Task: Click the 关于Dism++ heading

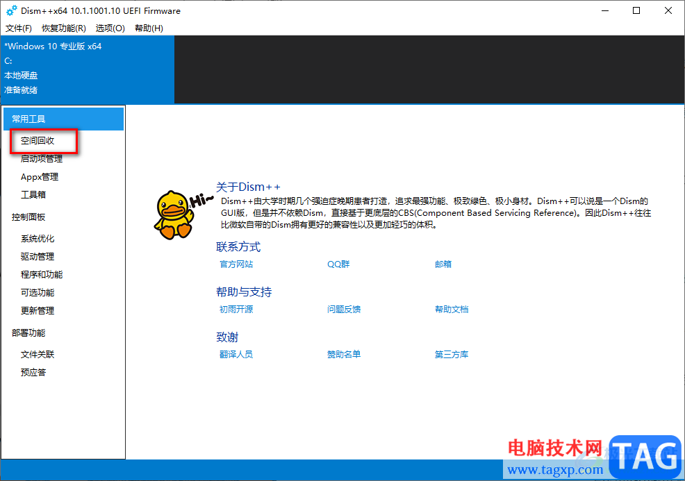Action: [x=248, y=187]
